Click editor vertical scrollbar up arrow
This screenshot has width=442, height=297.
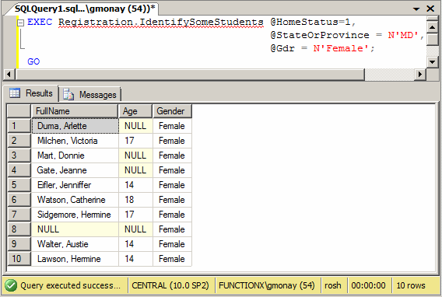click(x=432, y=27)
